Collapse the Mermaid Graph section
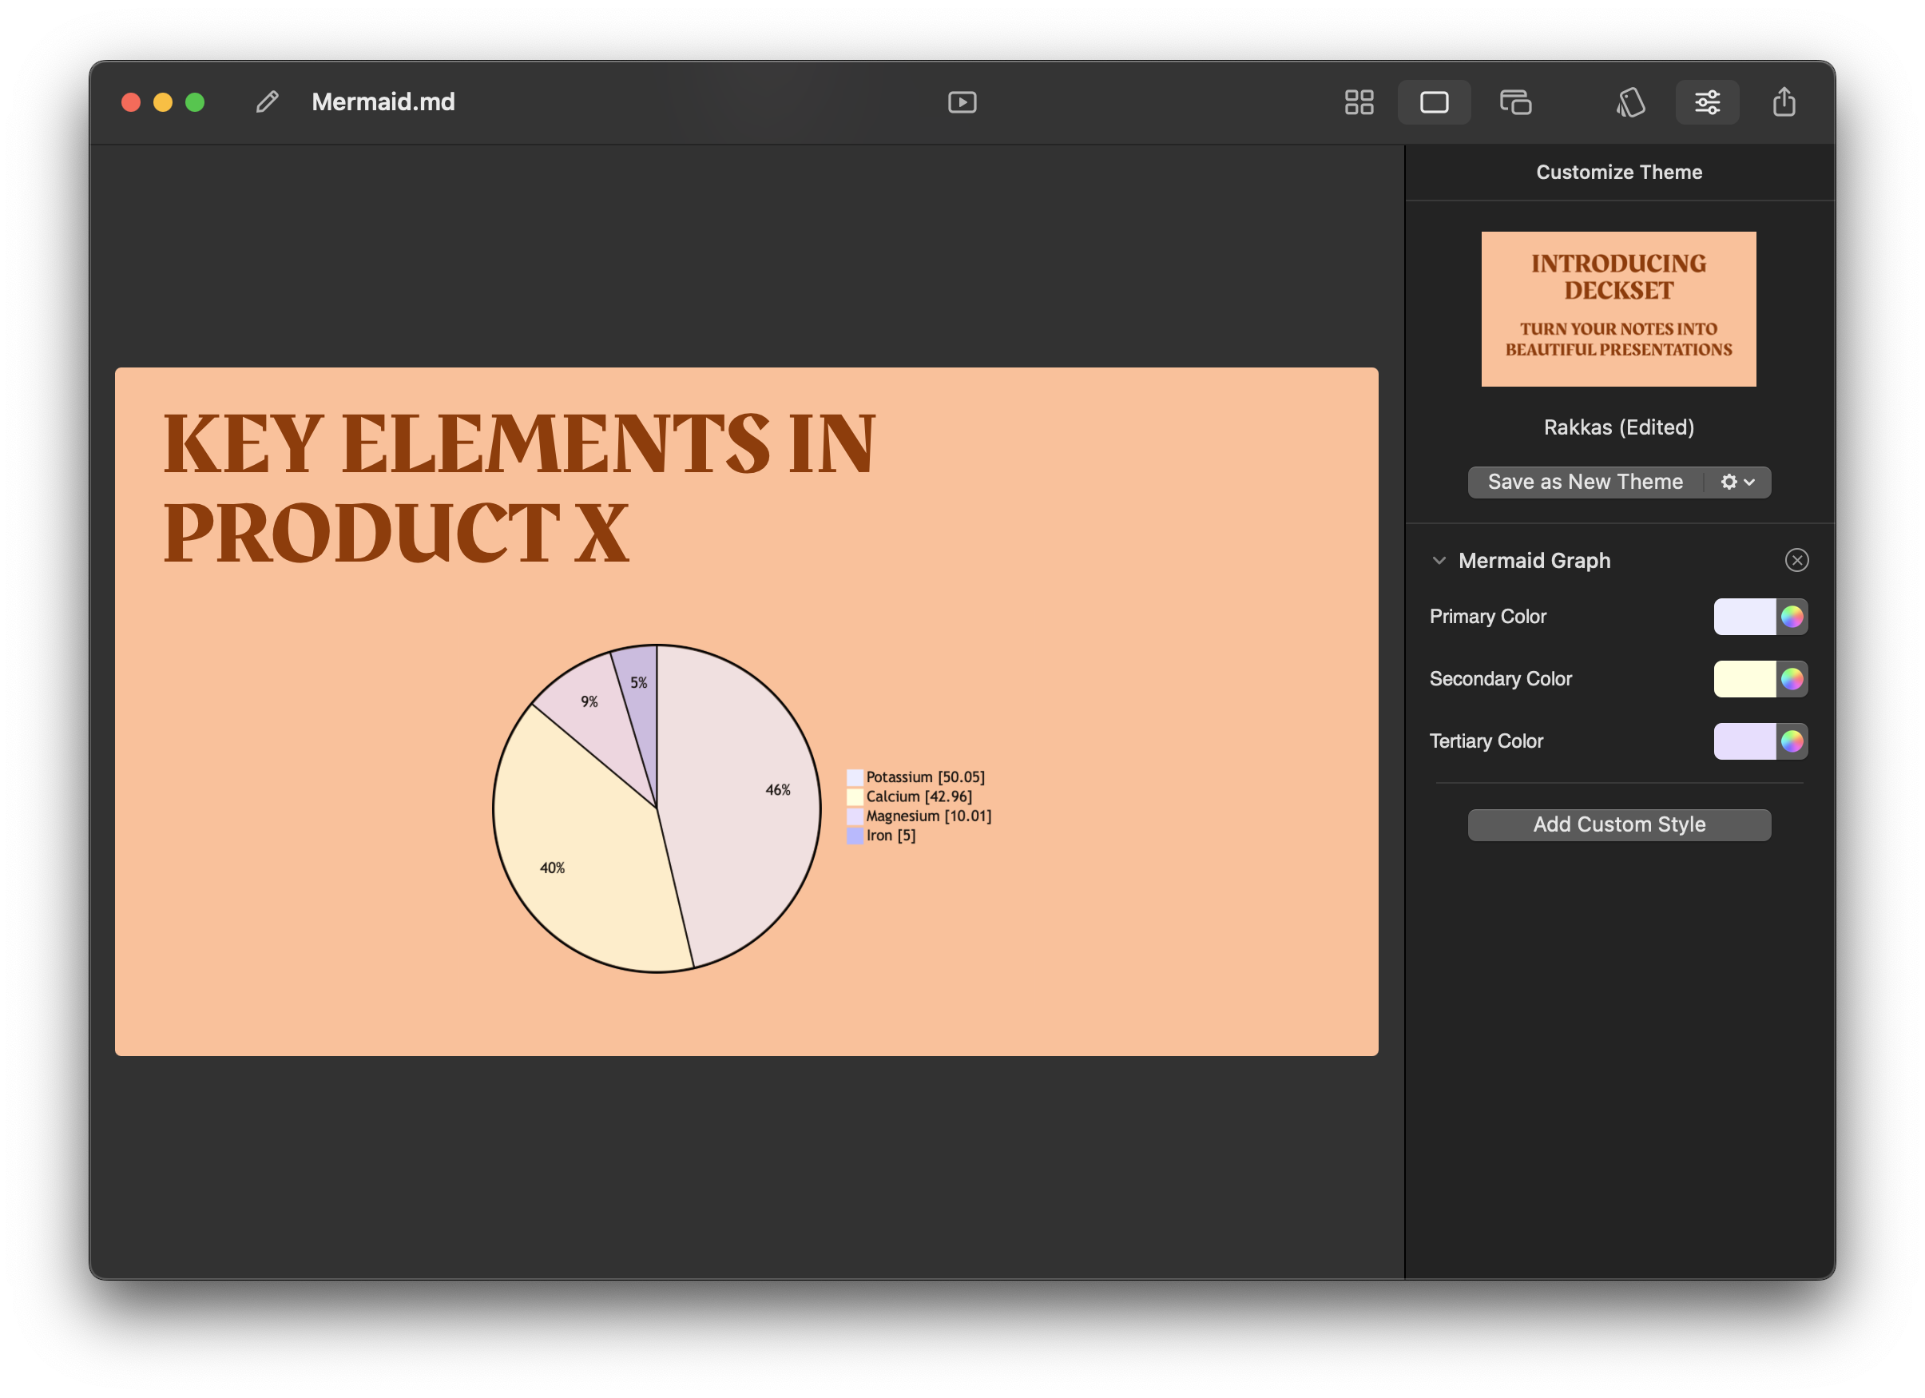Viewport: 1925px width, 1398px height. coord(1439,560)
